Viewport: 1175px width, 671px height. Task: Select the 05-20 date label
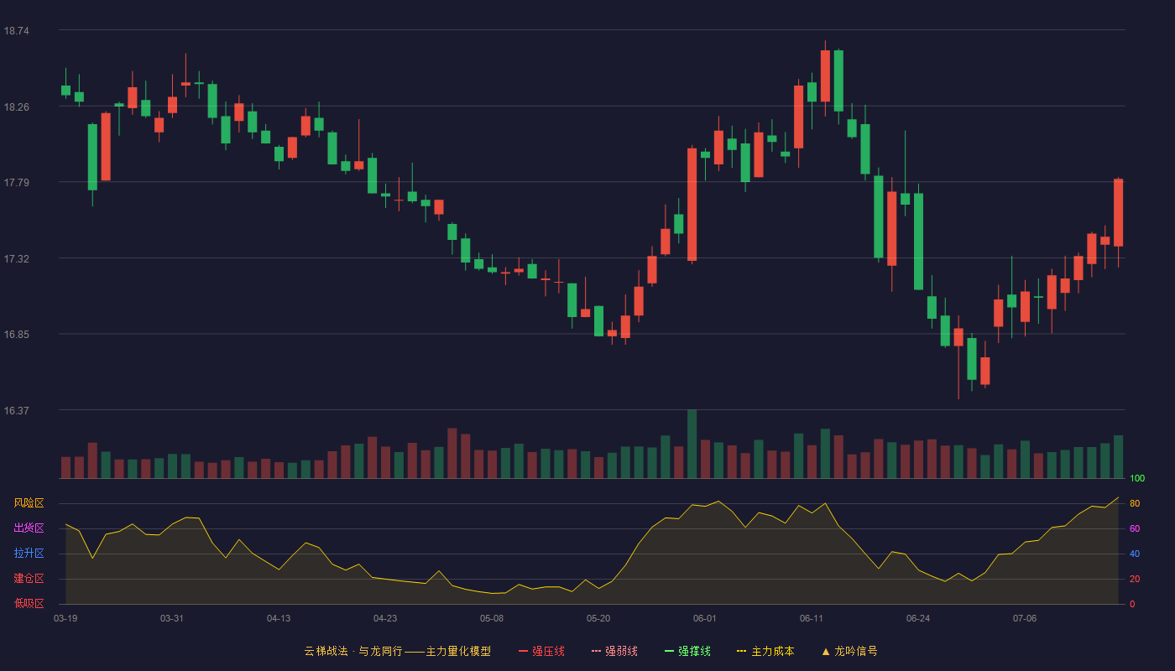(x=598, y=618)
